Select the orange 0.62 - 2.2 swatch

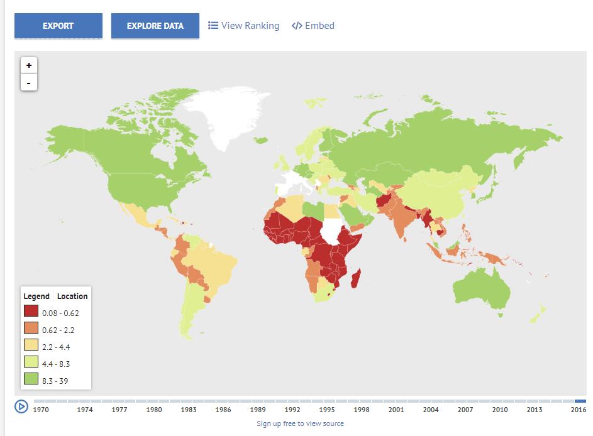tap(31, 328)
